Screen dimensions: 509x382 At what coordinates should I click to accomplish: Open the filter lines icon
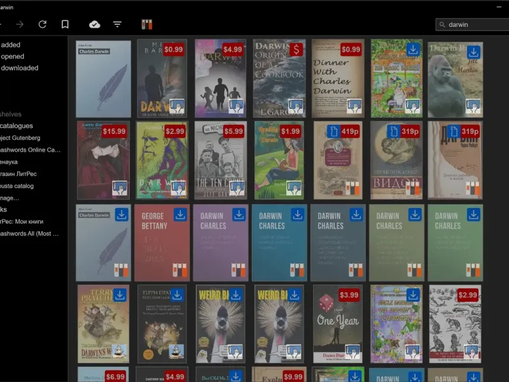[117, 24]
